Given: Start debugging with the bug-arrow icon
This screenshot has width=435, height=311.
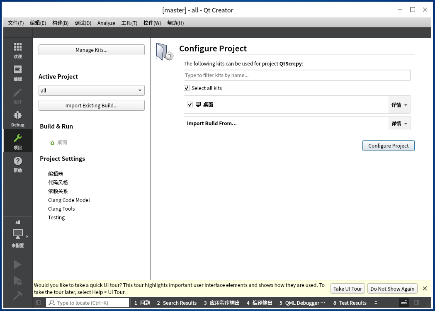Looking at the screenshot, I should 17,281.
